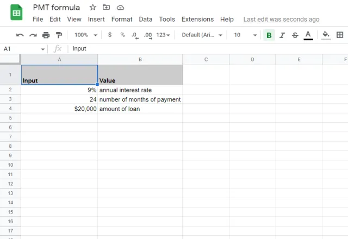The height and width of the screenshot is (239, 348).
Task: Open the Edit menu
Action: tap(55, 20)
